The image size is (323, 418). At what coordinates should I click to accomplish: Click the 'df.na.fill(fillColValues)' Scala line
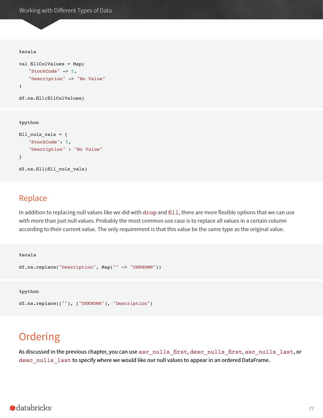click(52, 98)
